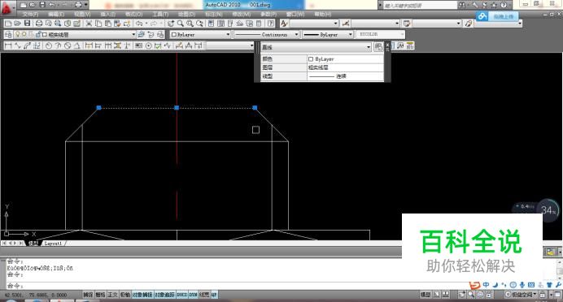Viewport: 563px width, 302px height.
Task: Select the Zoom Realtime magnifier icon
Action: pyautogui.click(x=181, y=24)
